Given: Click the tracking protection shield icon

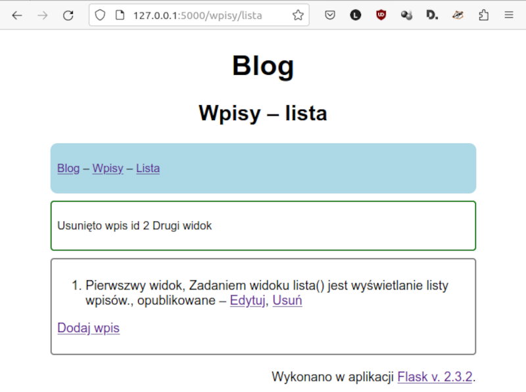Looking at the screenshot, I should coord(99,14).
